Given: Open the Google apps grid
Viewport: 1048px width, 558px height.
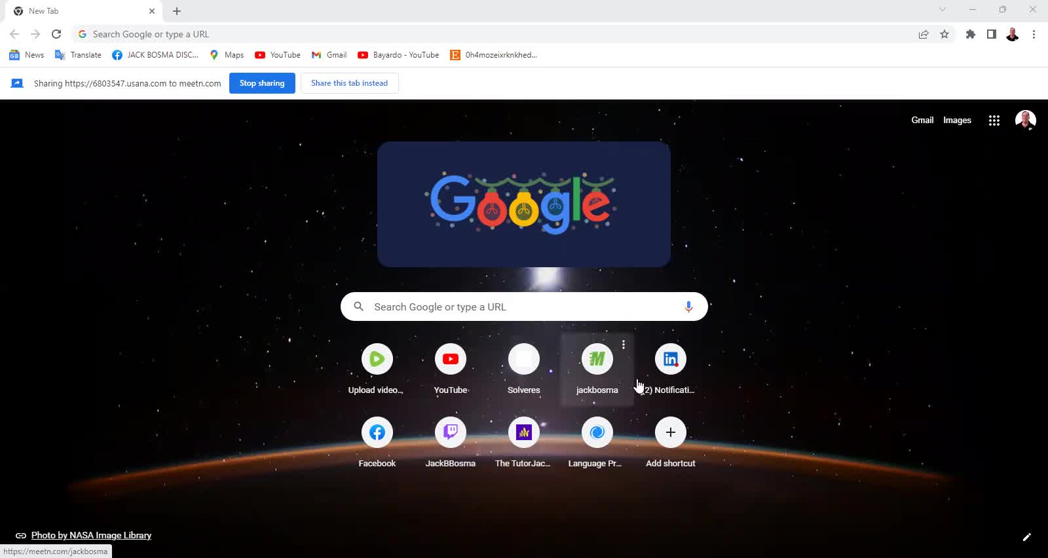Looking at the screenshot, I should click(994, 121).
